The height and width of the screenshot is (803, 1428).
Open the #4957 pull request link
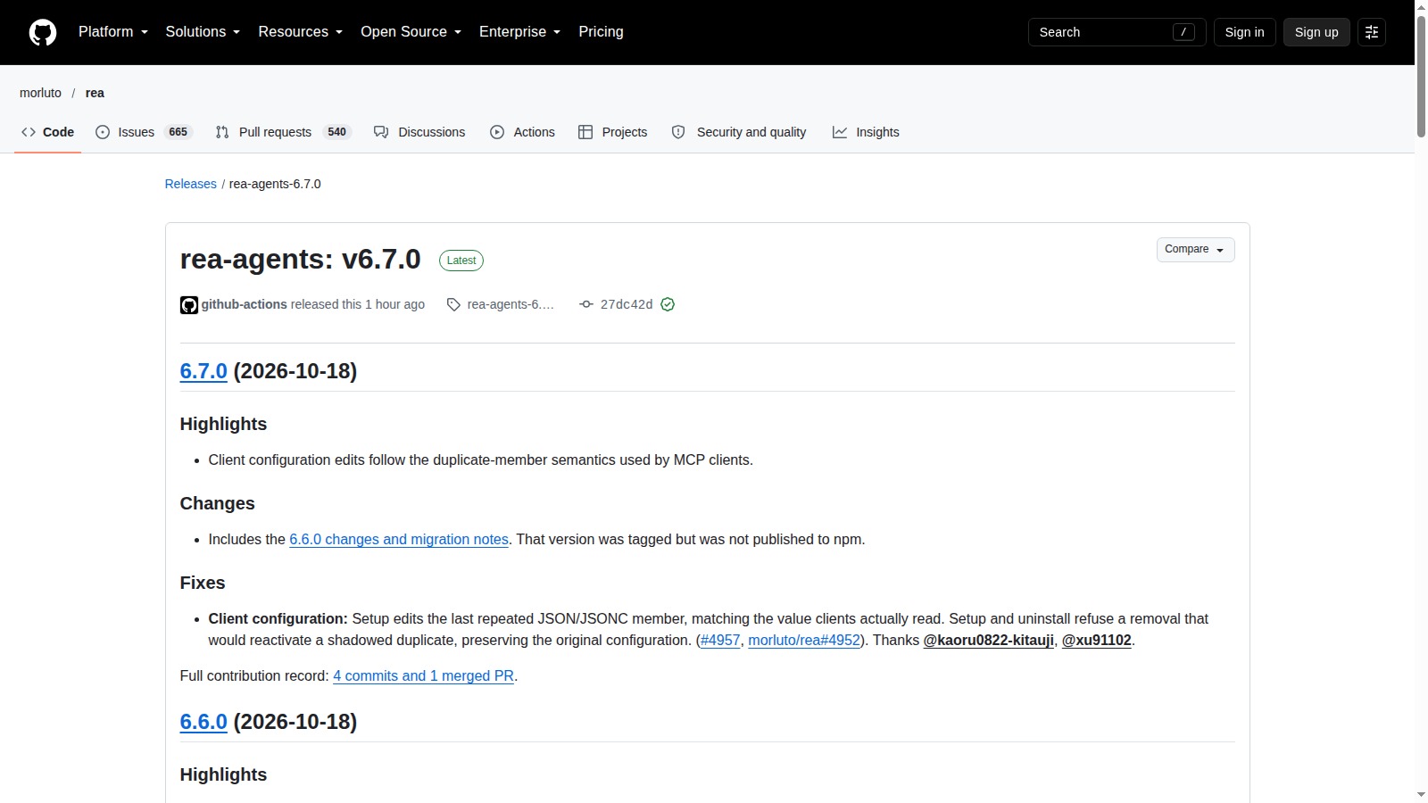coord(720,641)
